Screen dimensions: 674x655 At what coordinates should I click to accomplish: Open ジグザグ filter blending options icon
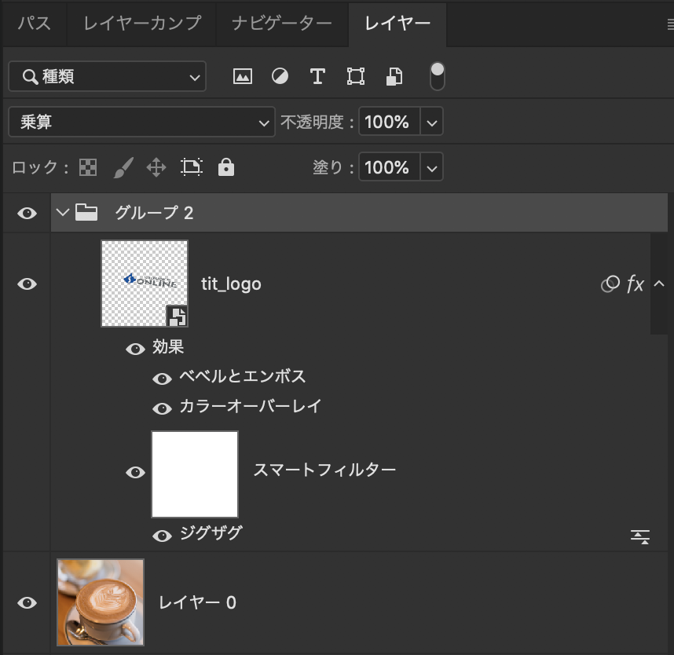[640, 536]
